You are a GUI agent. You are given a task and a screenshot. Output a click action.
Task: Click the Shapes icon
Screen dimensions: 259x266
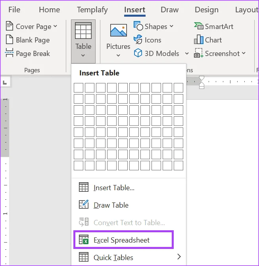(x=138, y=26)
